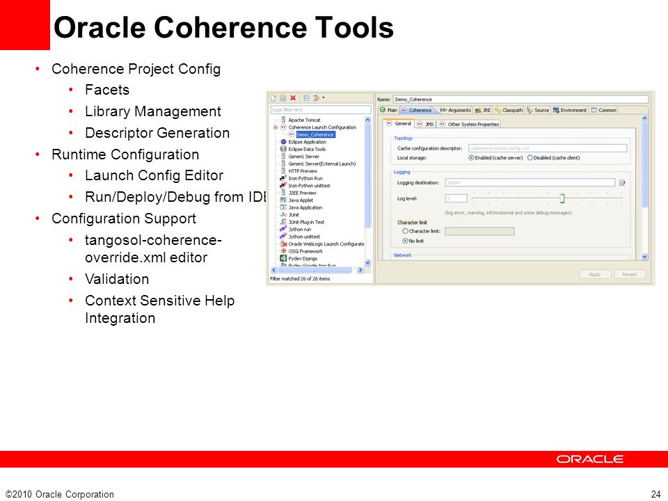668x501 pixels.
Task: Click the Iron Python Run icon
Action: 283,178
